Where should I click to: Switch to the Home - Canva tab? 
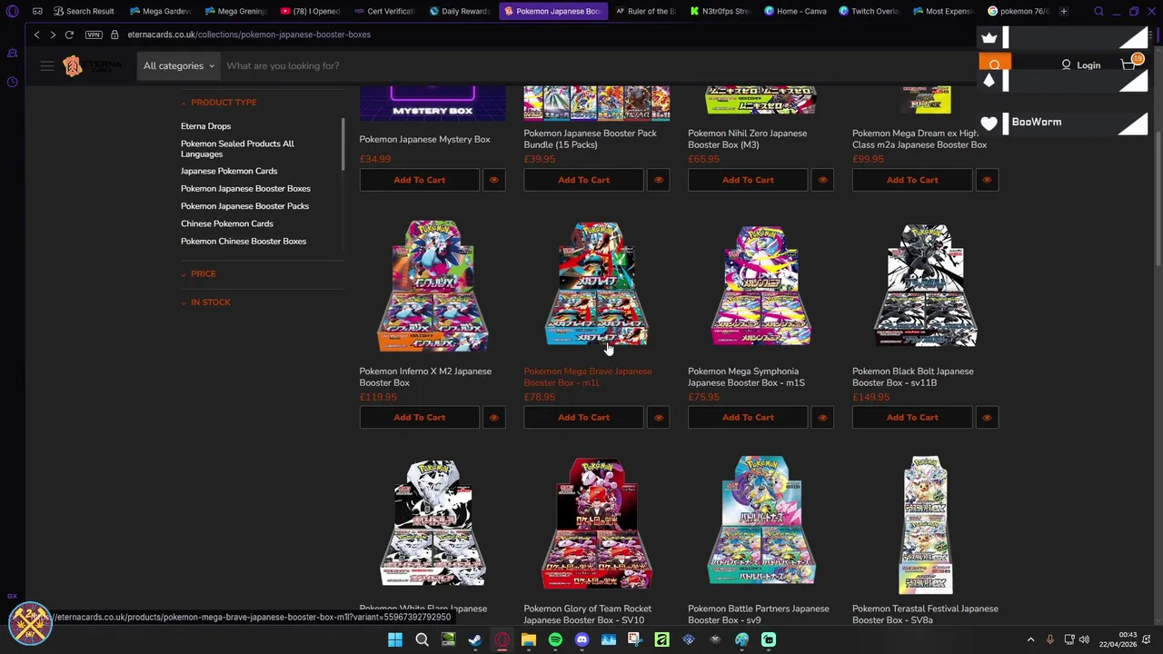point(796,11)
